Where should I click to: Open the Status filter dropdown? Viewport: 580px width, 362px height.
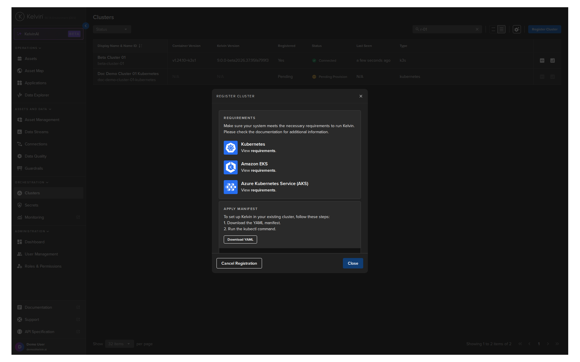click(112, 29)
